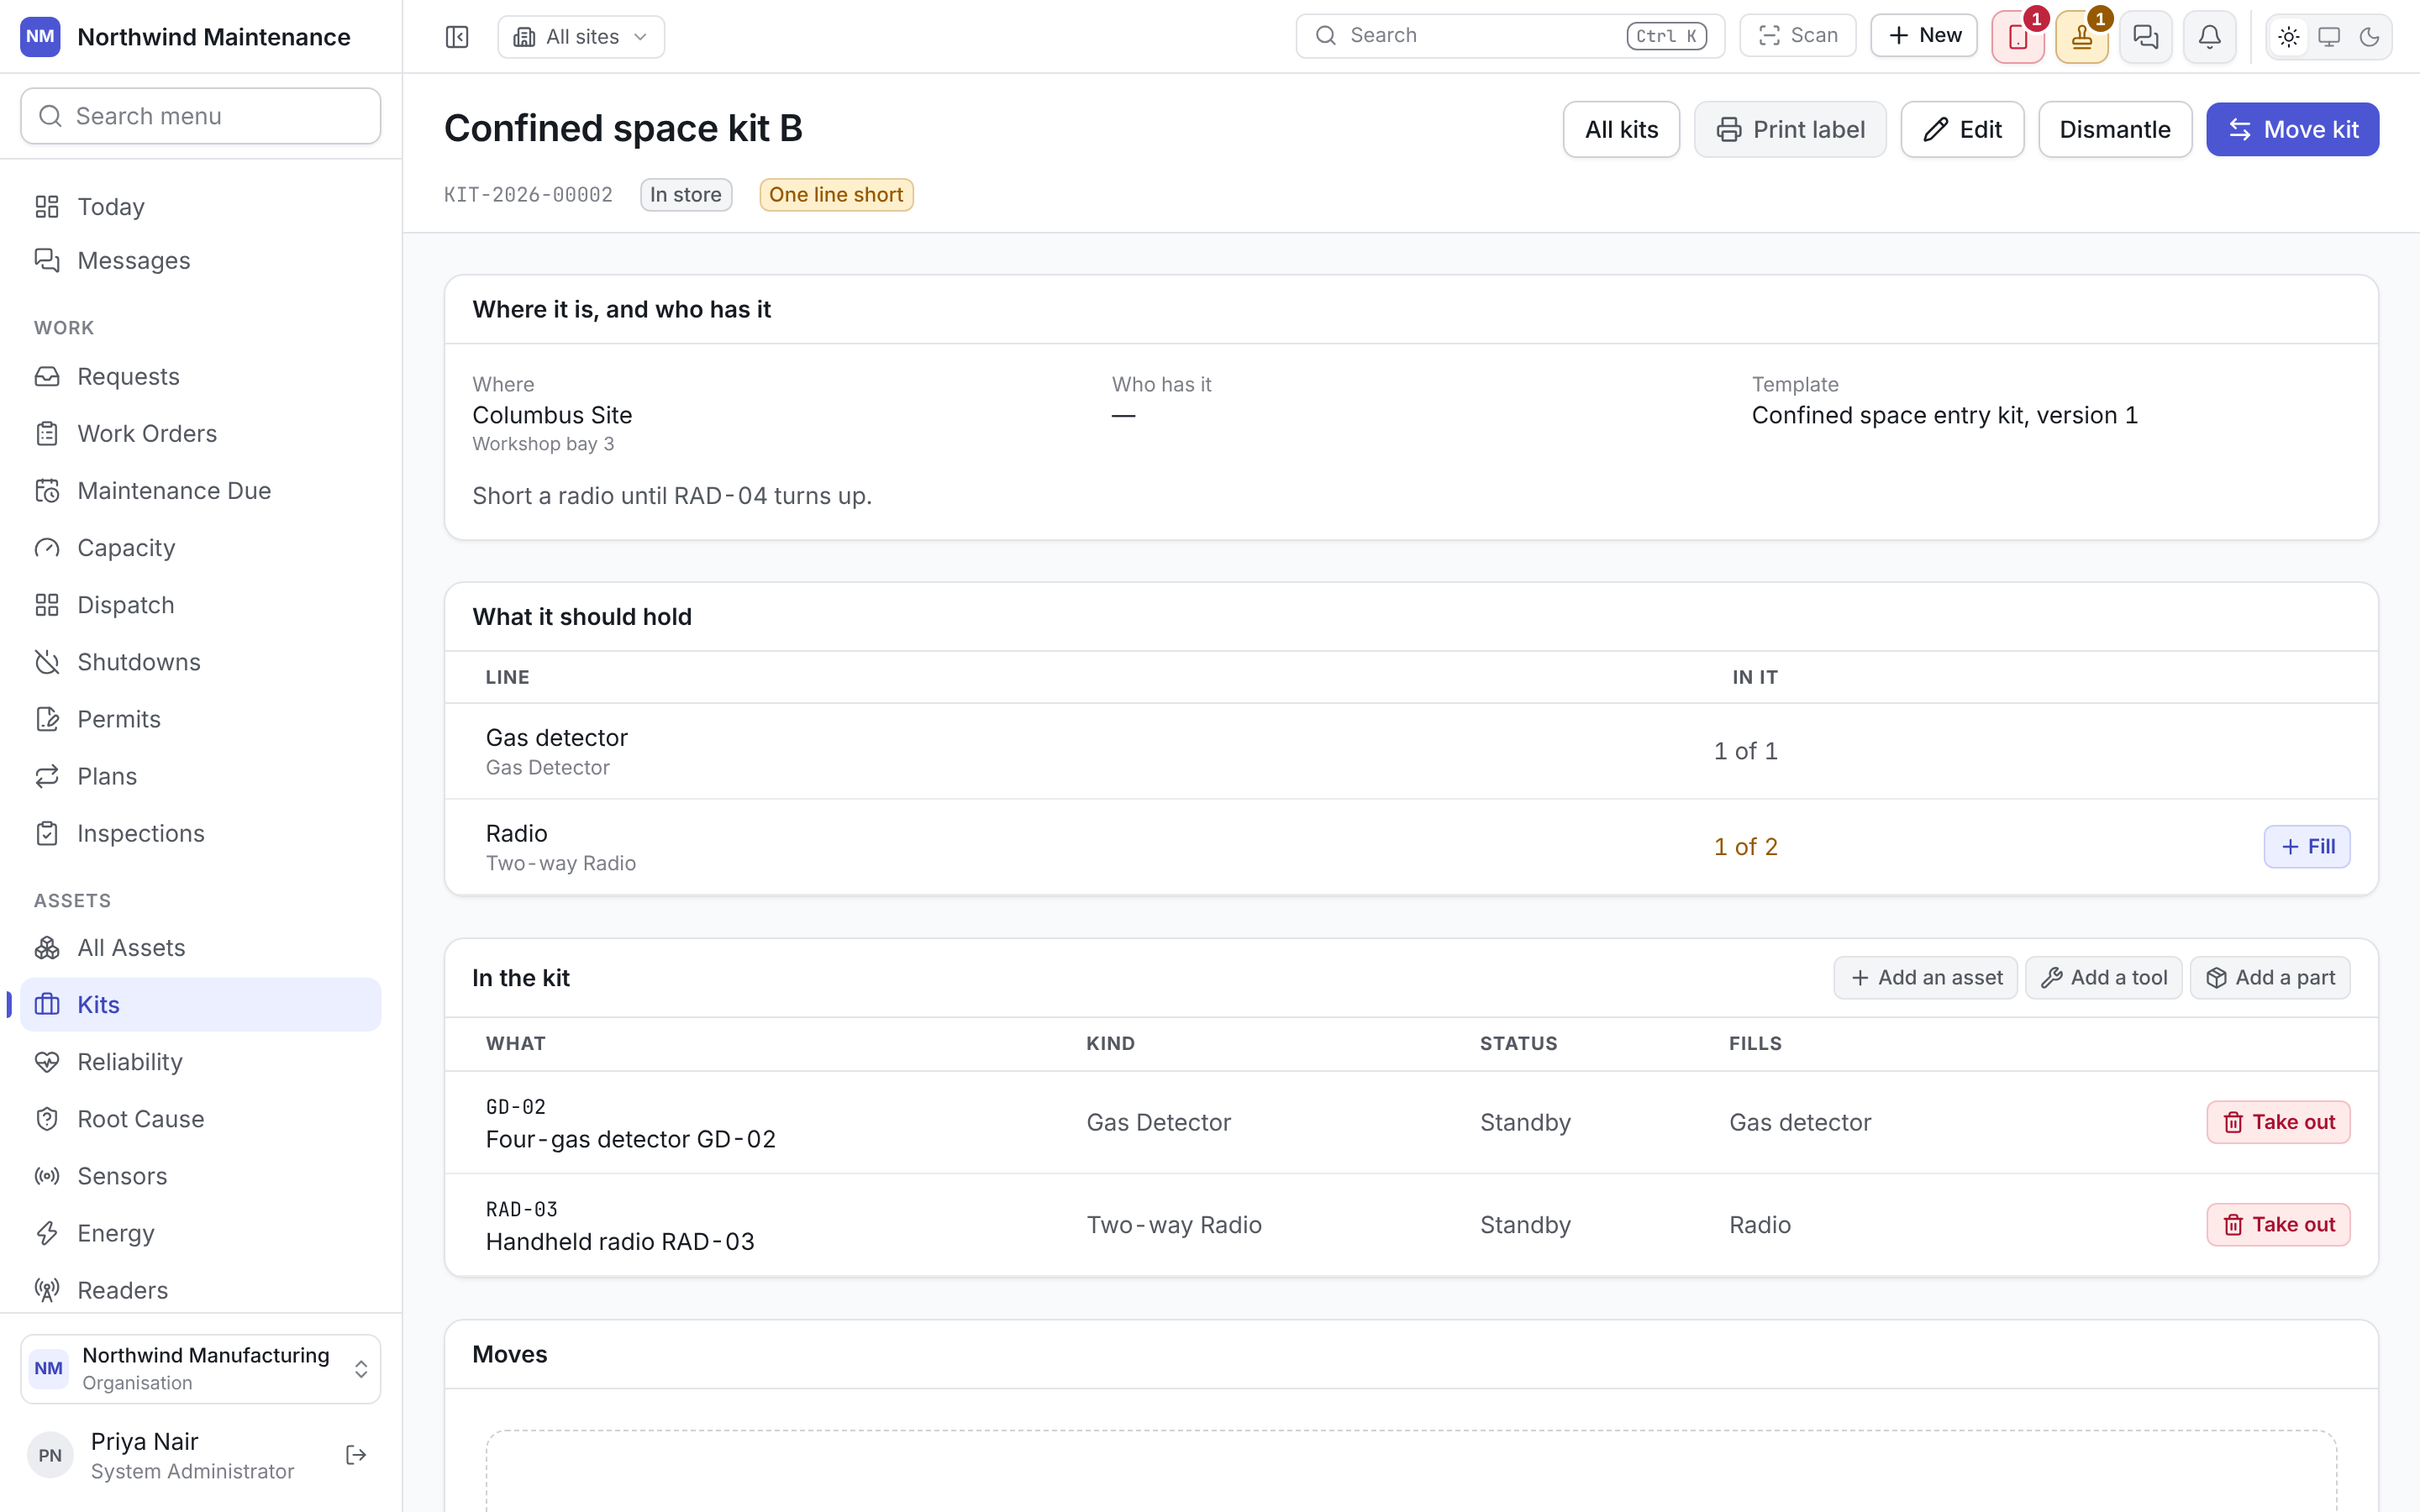Fill the short Radio line
Image resolution: width=2420 pixels, height=1512 pixels.
[2306, 846]
